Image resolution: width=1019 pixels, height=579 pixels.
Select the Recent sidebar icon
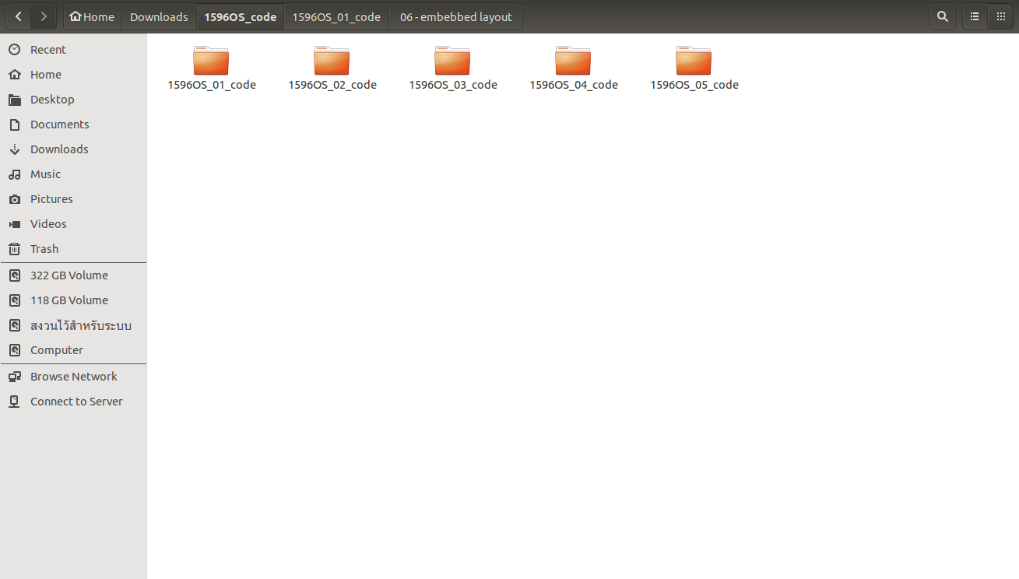click(47, 49)
